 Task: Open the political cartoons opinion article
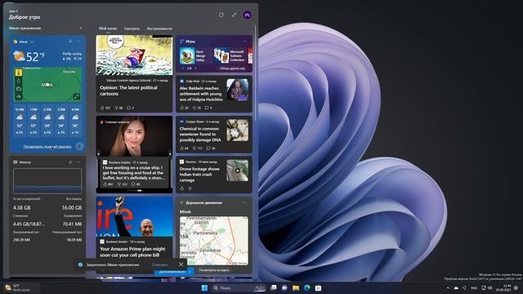click(x=128, y=91)
